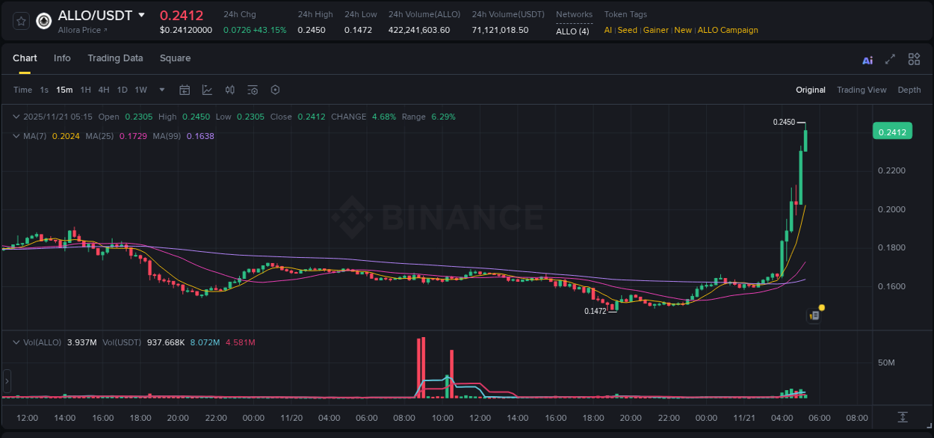The height and width of the screenshot is (438, 934).
Task: Launch the Ai chart analysis tool
Action: coord(867,59)
